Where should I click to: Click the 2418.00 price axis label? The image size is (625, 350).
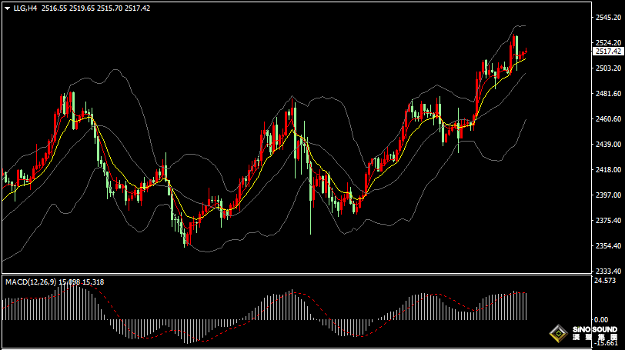click(x=608, y=170)
